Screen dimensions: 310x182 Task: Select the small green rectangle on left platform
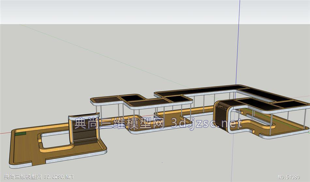(x=21, y=134)
